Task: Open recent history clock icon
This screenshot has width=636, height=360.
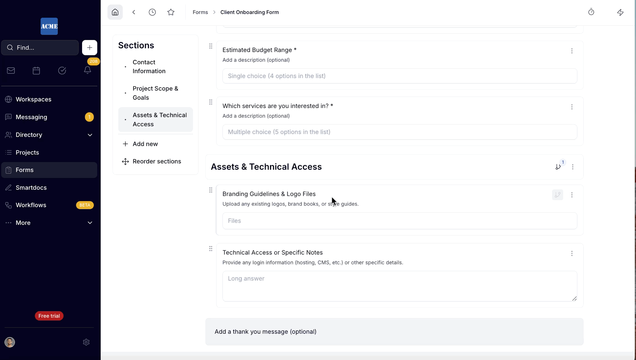Action: click(152, 12)
